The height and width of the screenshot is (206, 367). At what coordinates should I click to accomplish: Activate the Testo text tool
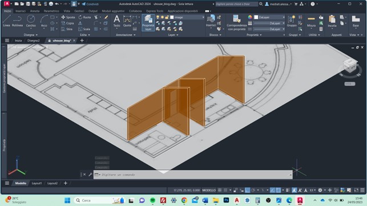[116, 21]
